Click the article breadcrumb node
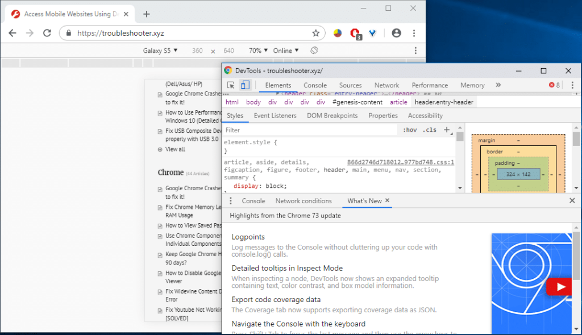The image size is (582, 335). (398, 102)
